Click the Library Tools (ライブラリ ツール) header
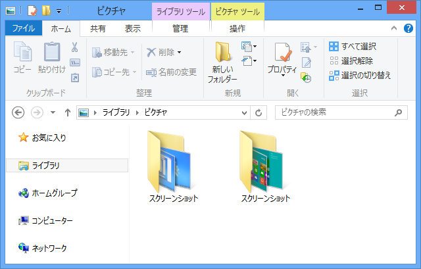Image resolution: width=421 pixels, height=269 pixels. click(181, 12)
